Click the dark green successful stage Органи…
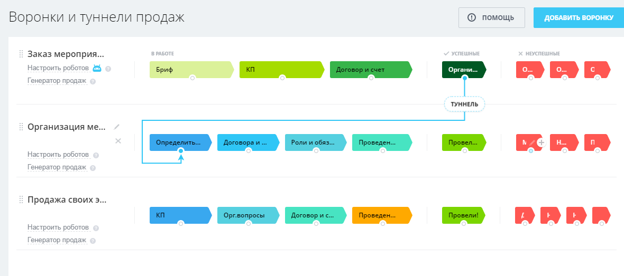The image size is (624, 276). [x=463, y=69]
